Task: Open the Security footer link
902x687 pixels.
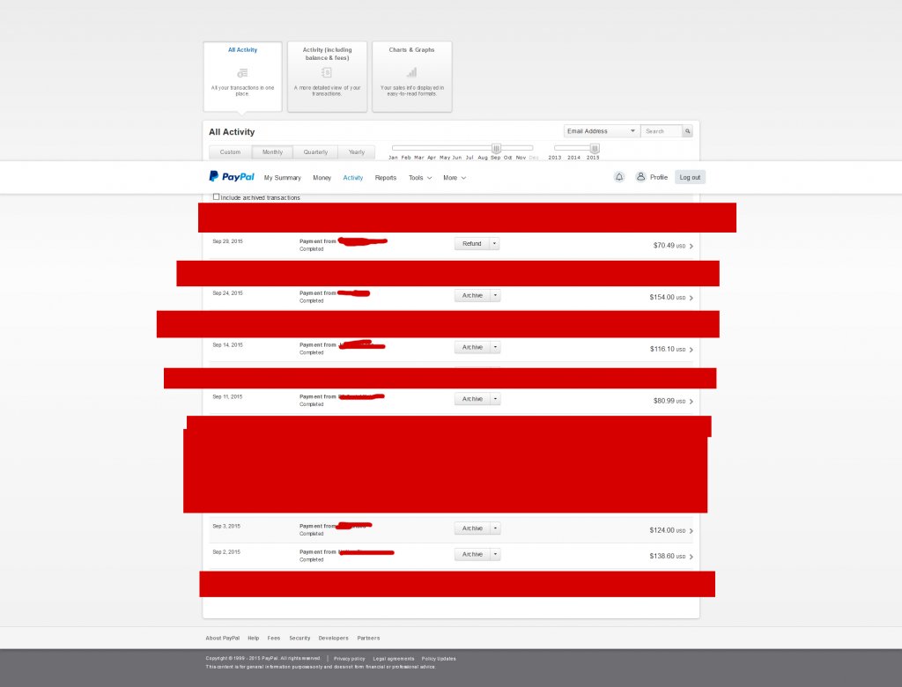Action: (299, 638)
